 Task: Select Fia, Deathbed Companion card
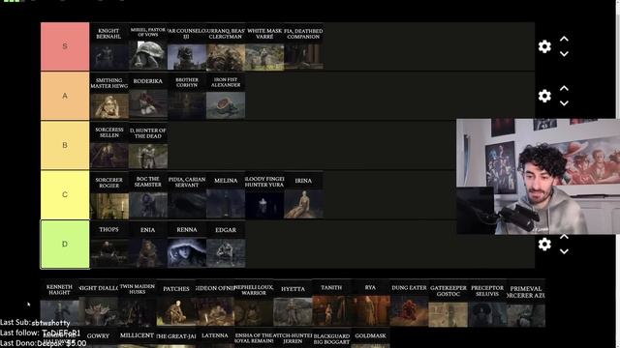coord(303,46)
